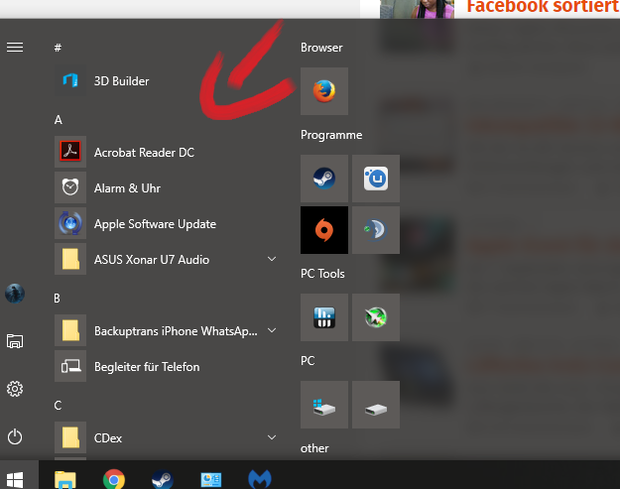Open the Origin tile
The image size is (620, 489).
click(324, 230)
